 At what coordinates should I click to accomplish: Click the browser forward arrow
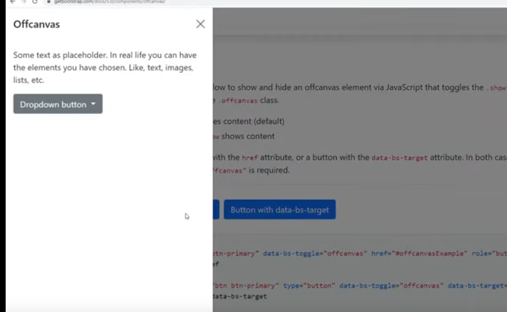(x=23, y=3)
